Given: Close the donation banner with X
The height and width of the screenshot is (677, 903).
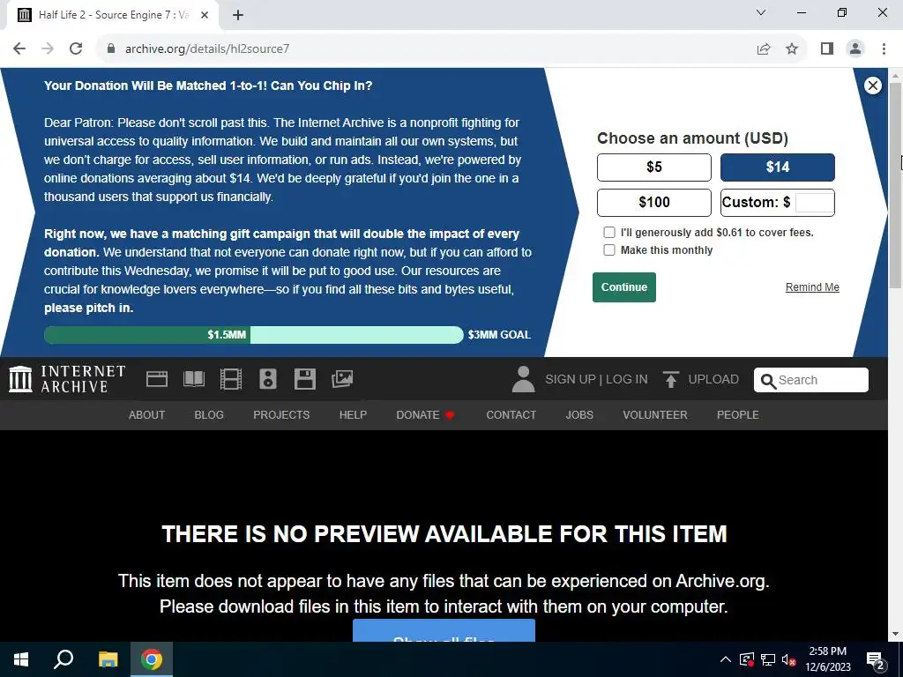Looking at the screenshot, I should click(x=872, y=86).
